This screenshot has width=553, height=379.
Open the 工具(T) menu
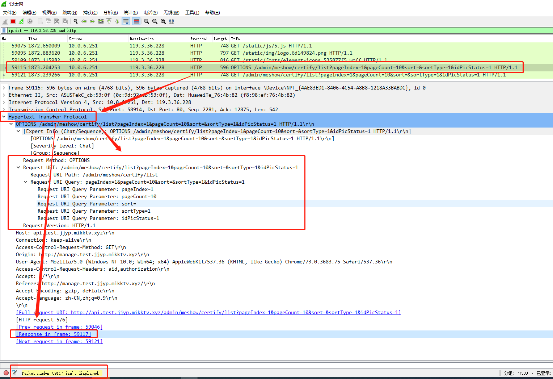(x=192, y=13)
